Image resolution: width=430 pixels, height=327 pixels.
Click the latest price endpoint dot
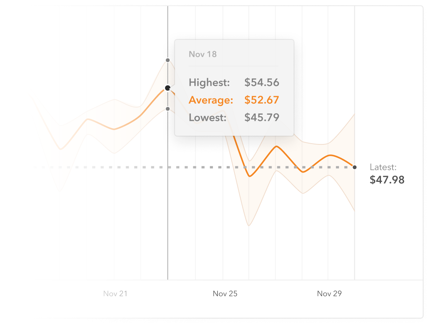click(x=354, y=167)
